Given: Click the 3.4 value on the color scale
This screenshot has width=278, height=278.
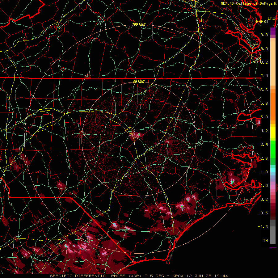Looking at the screenshot, I should 264,145.
